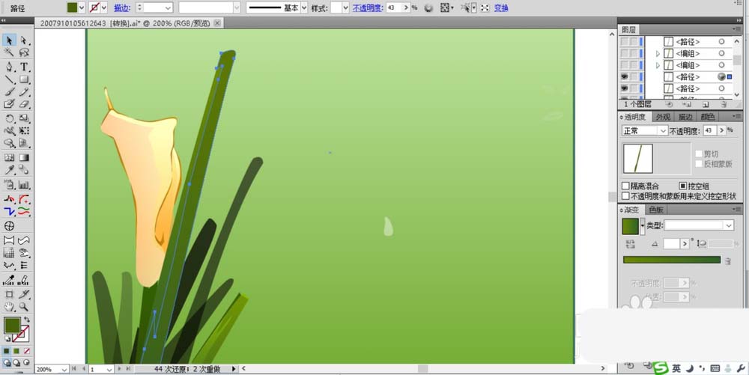Expand the first <编组> group
The height and width of the screenshot is (375, 749).
(658, 53)
